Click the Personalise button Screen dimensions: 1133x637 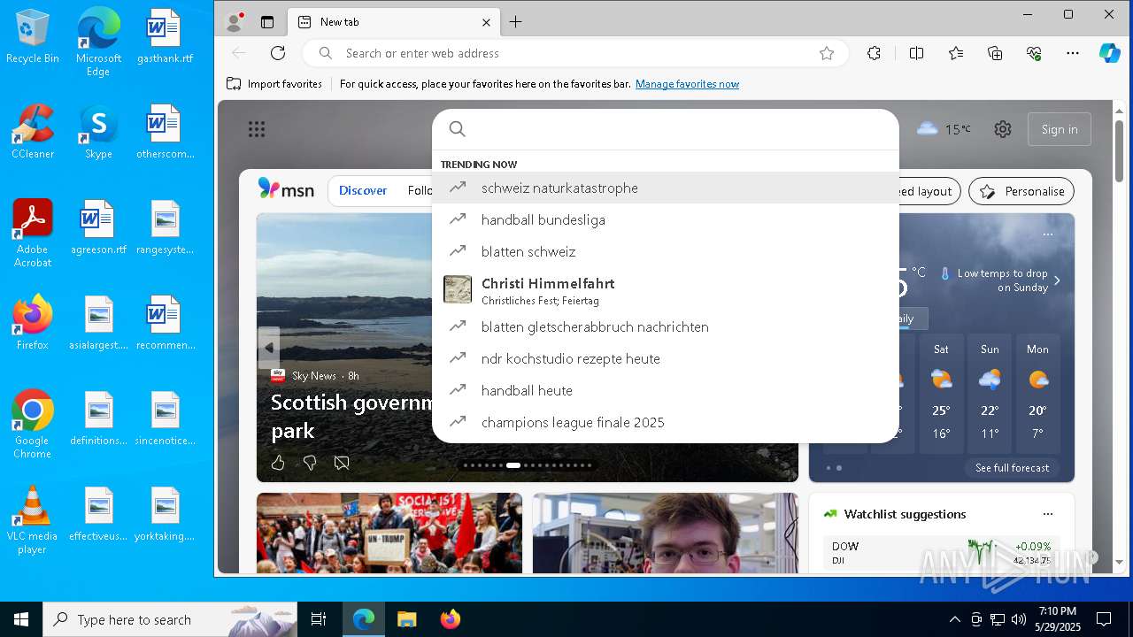pyautogui.click(x=1021, y=191)
